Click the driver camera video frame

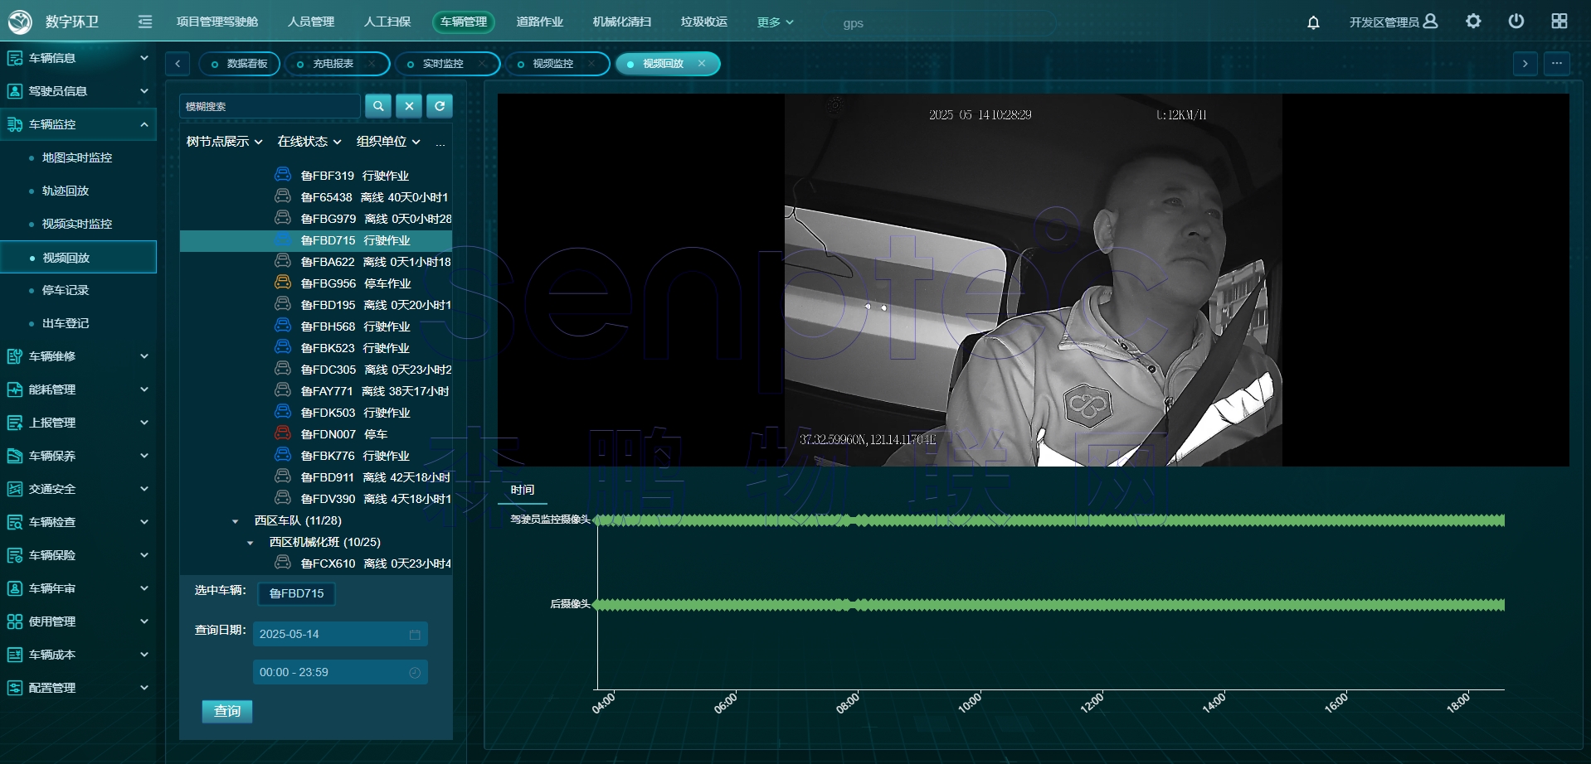1033,280
